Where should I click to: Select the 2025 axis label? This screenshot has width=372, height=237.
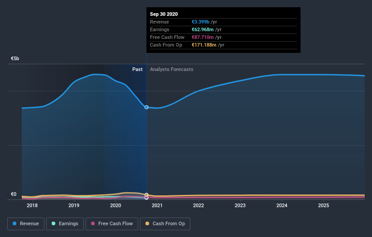[324, 205]
